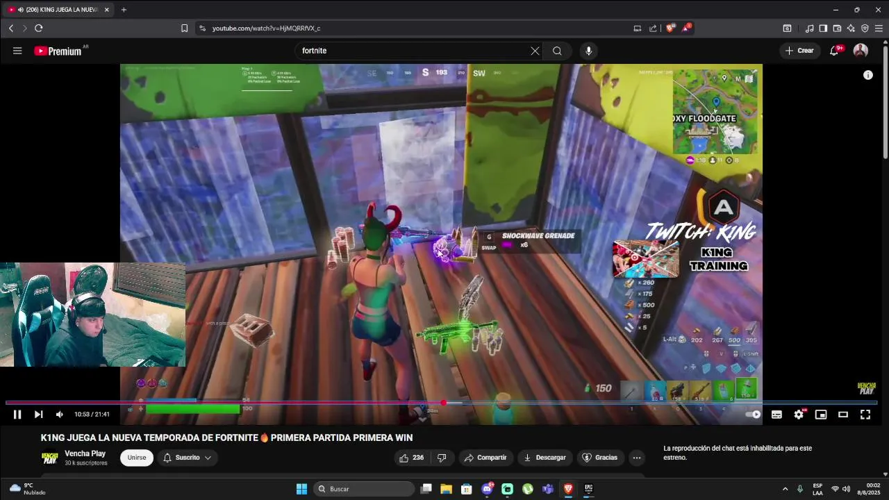
Task: Open more actions ellipsis menu
Action: [636, 458]
